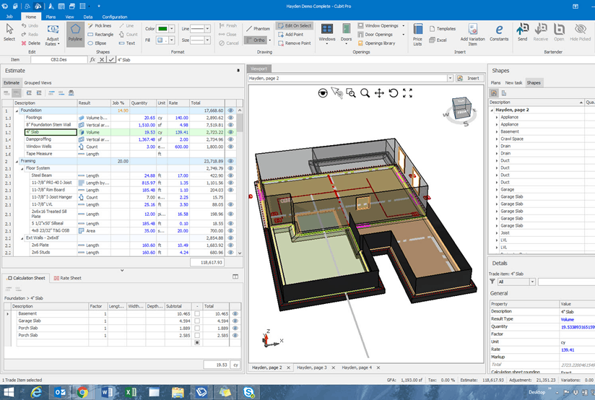
Task: Toggle visibility of Basement calculation row
Action: 235,314
